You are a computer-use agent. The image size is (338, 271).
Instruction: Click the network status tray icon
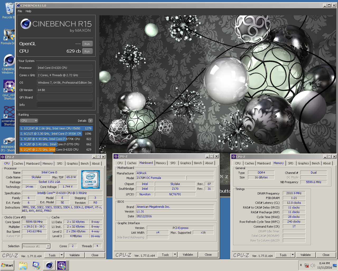(307, 265)
